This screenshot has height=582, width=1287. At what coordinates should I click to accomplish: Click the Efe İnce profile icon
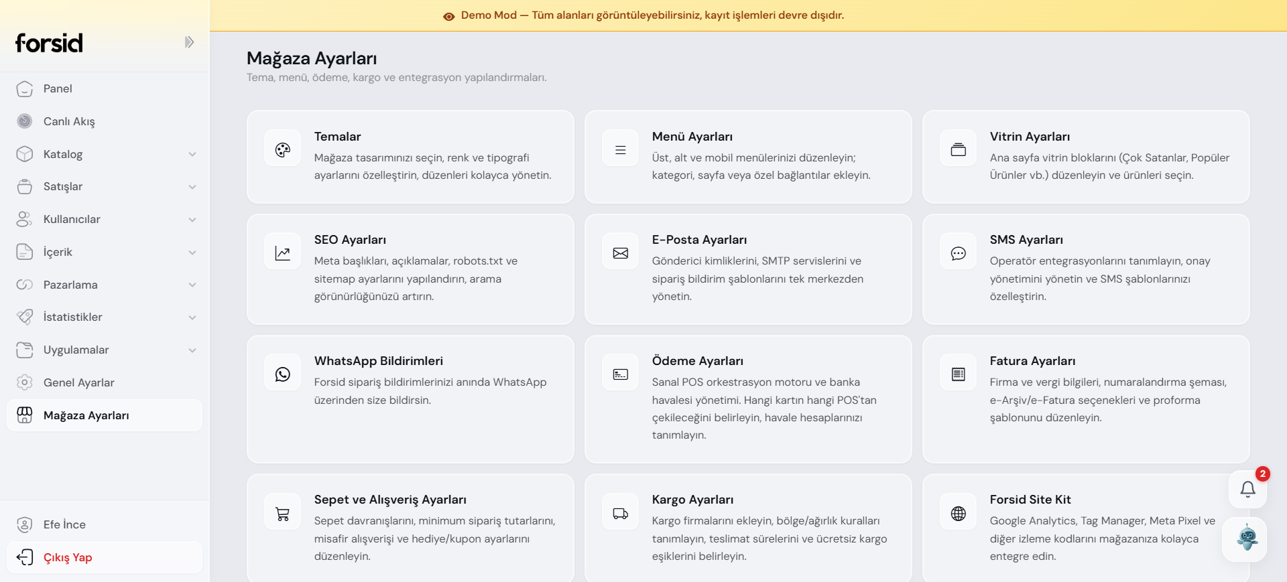[25, 524]
